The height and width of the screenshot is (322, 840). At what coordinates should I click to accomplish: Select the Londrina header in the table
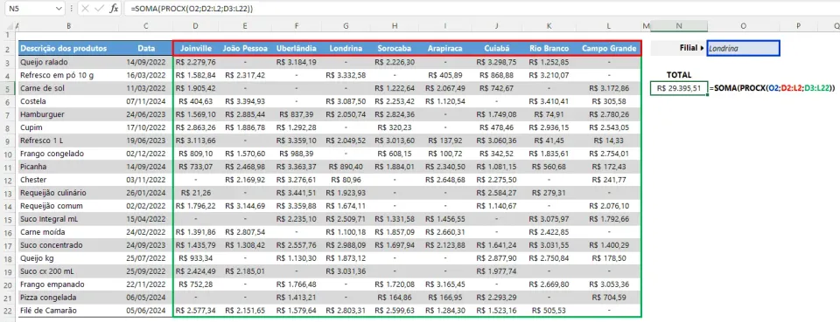[x=346, y=48]
